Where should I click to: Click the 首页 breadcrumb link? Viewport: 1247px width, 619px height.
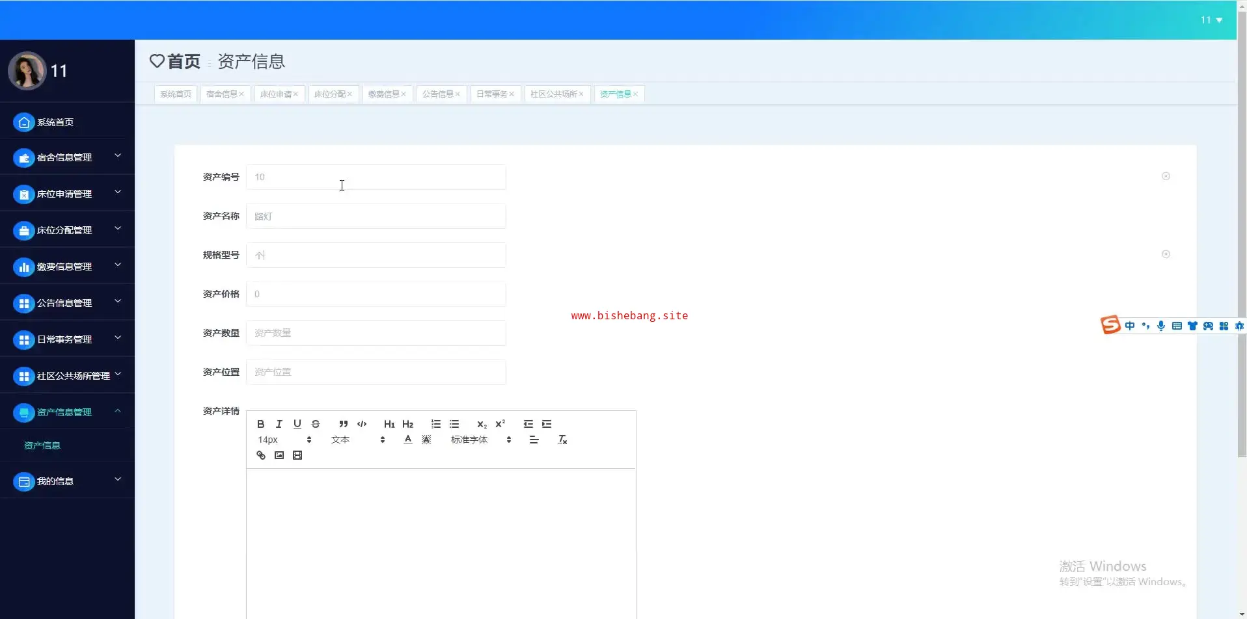click(184, 61)
